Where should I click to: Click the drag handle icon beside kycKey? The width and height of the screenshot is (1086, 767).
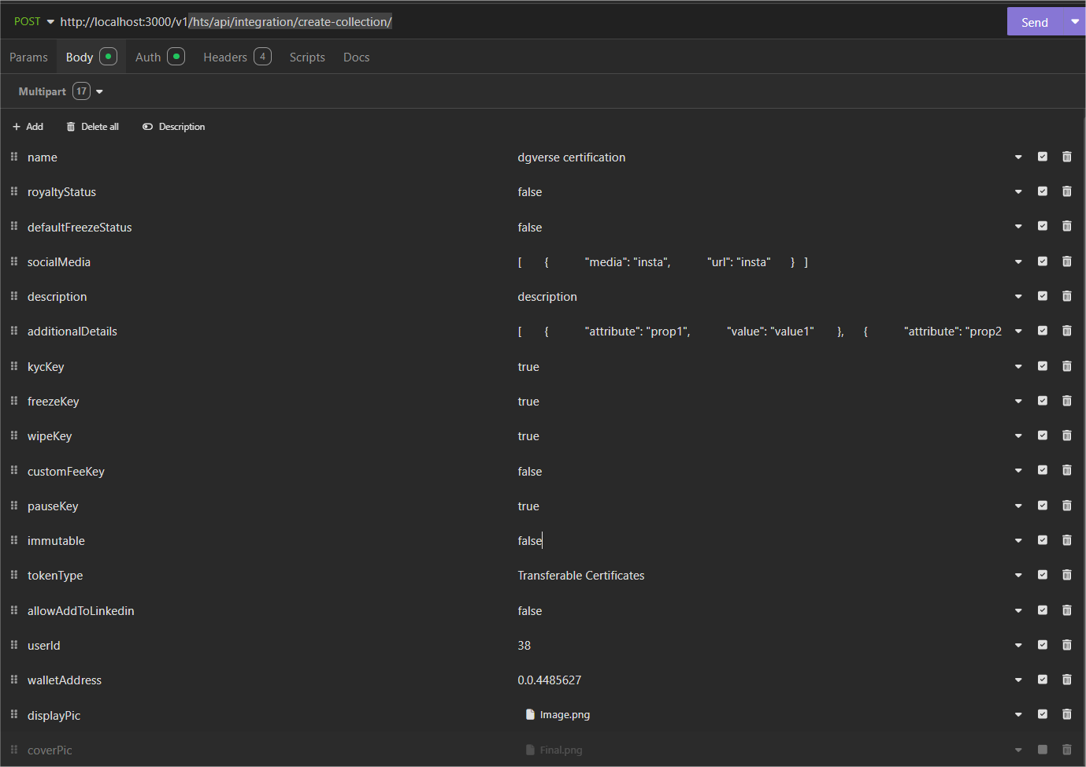point(13,365)
